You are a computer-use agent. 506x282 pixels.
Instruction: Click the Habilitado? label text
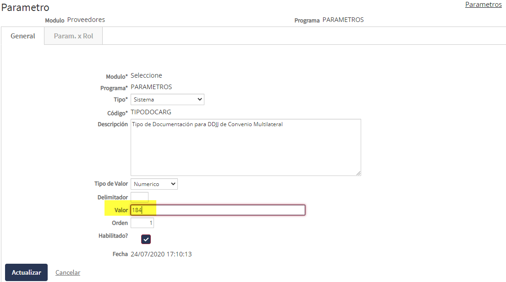click(113, 236)
